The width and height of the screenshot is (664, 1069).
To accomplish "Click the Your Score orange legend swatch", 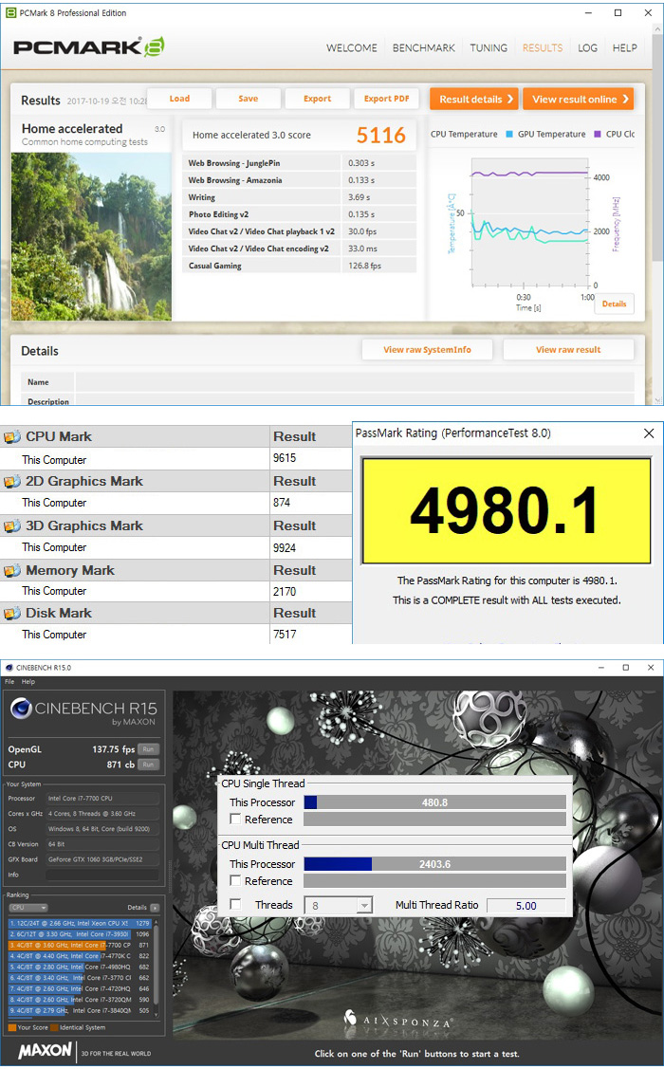I will coord(12,1027).
